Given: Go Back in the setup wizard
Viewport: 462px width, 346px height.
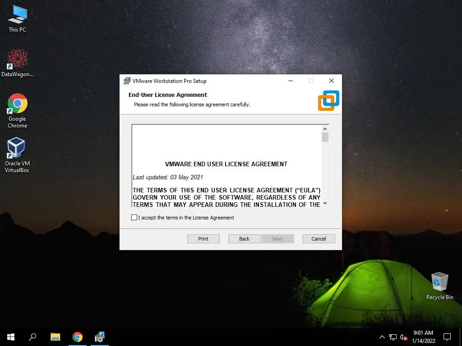Looking at the screenshot, I should (244, 239).
